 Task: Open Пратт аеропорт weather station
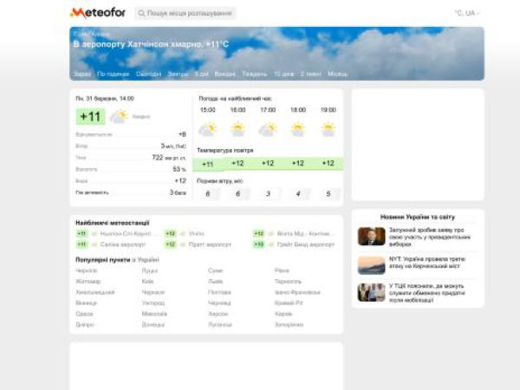click(210, 244)
